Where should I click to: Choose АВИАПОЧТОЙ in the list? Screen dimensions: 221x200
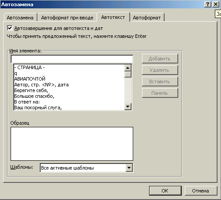[69, 79]
